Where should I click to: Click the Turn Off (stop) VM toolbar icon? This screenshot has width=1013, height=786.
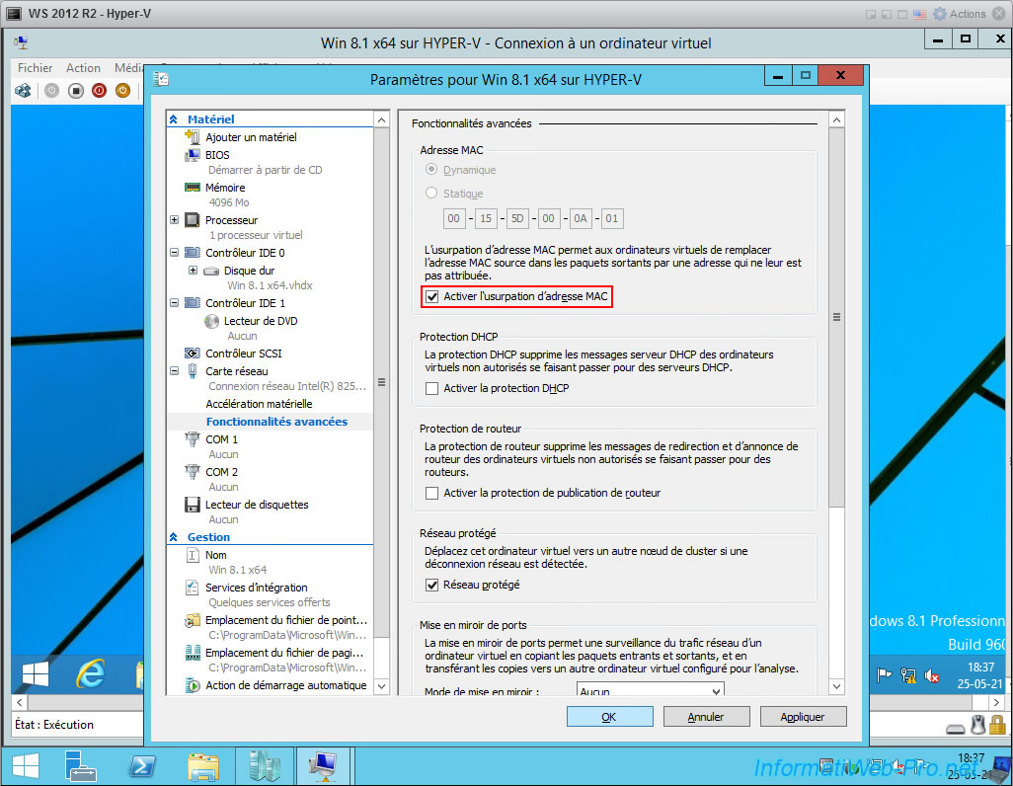76,91
